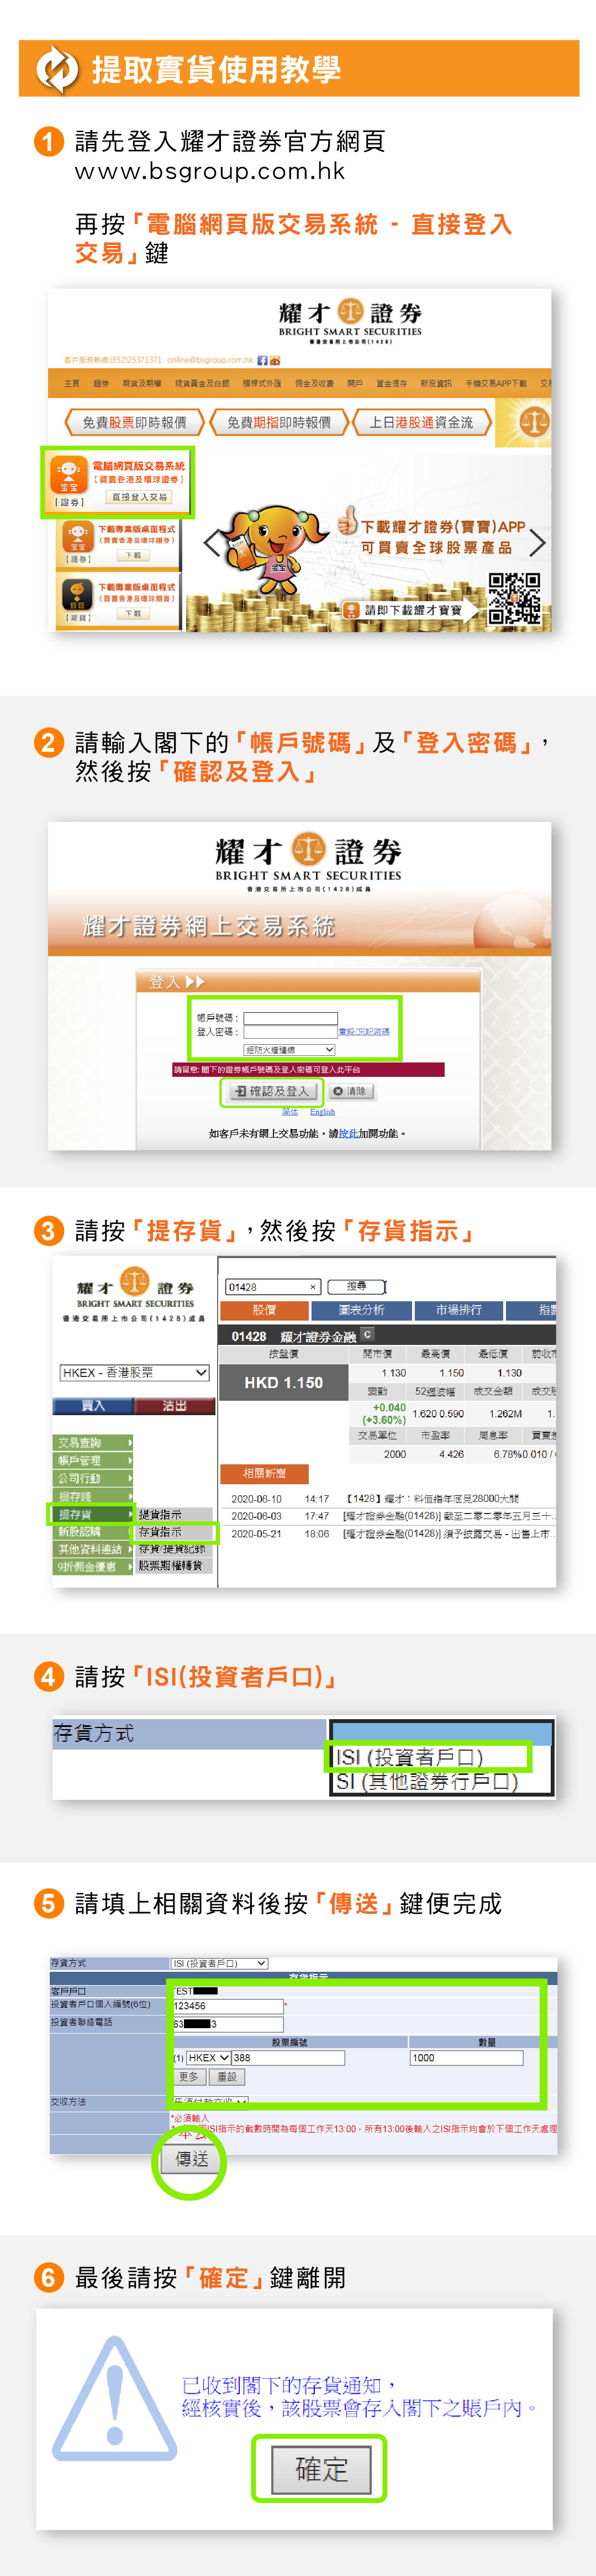Screen dimensions: 596x2576
Task: Expand the 提存貨 side menu
Action: pos(93,1515)
